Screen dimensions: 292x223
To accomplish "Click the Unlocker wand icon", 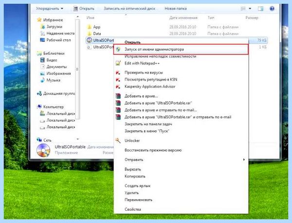I will coord(118,141).
